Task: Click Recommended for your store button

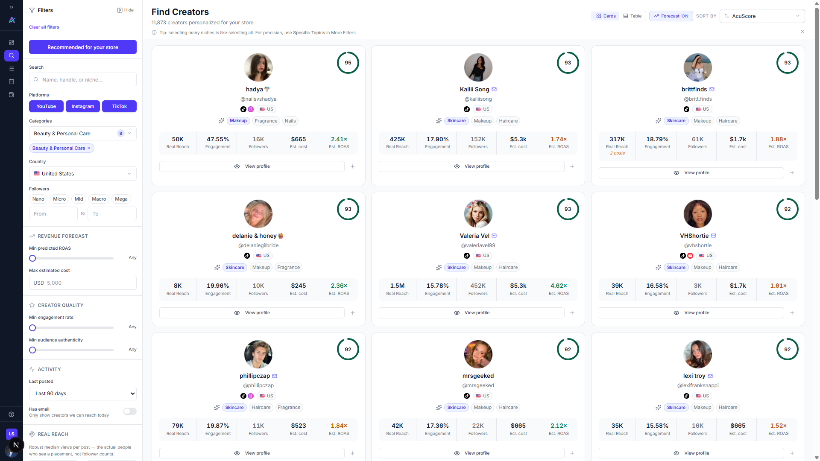Action: pyautogui.click(x=83, y=47)
